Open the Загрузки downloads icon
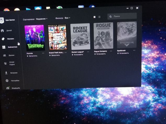Viewport: 166px width, 124px height. (x=6, y=73)
